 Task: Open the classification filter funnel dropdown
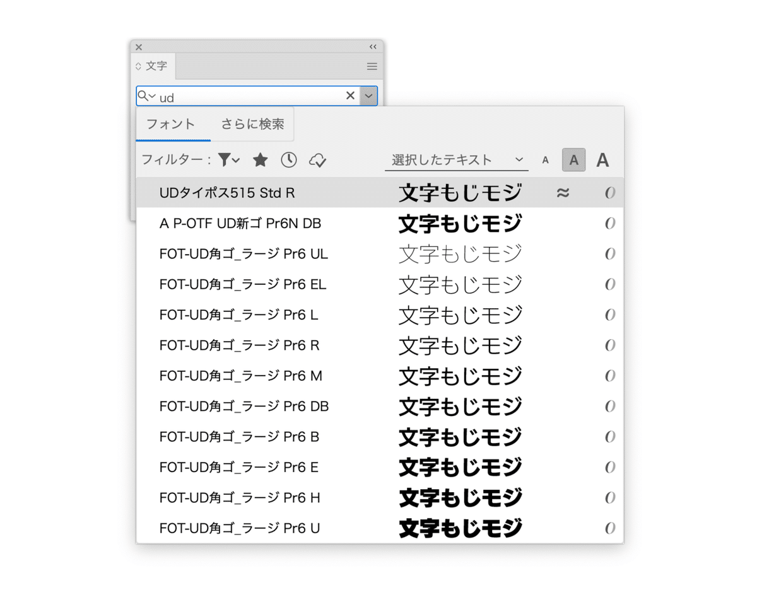(x=228, y=160)
